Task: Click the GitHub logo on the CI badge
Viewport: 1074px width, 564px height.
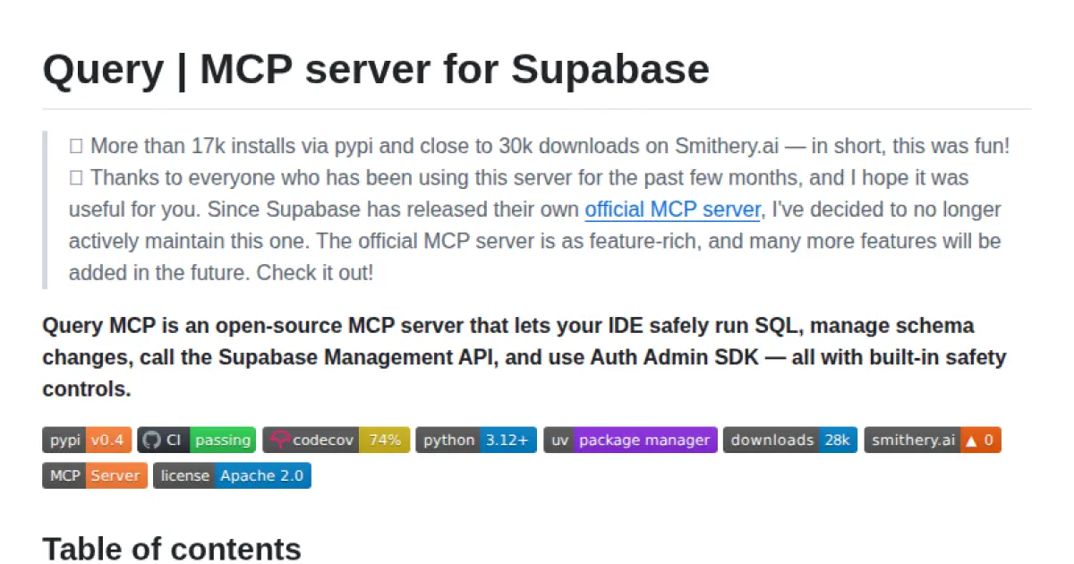Action: pyautogui.click(x=151, y=440)
